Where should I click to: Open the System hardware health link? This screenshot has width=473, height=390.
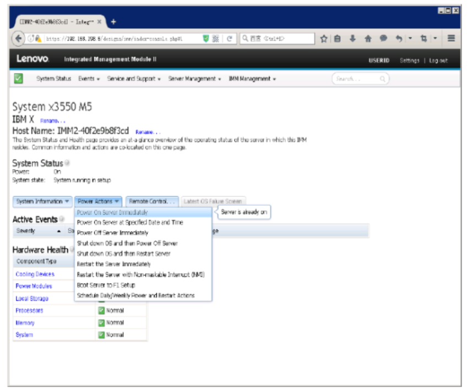click(x=24, y=335)
